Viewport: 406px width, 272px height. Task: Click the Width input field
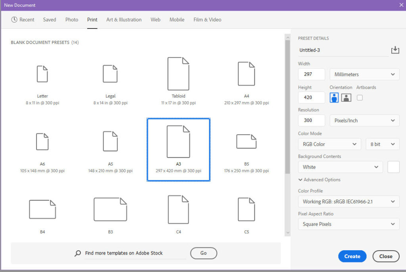tap(311, 74)
